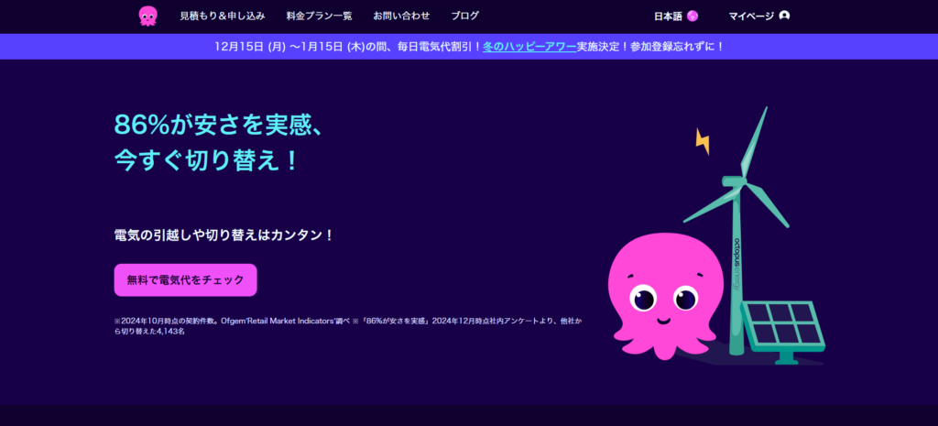Click the yellow lightning bolt icon
The height and width of the screenshot is (426, 938).
click(x=703, y=141)
